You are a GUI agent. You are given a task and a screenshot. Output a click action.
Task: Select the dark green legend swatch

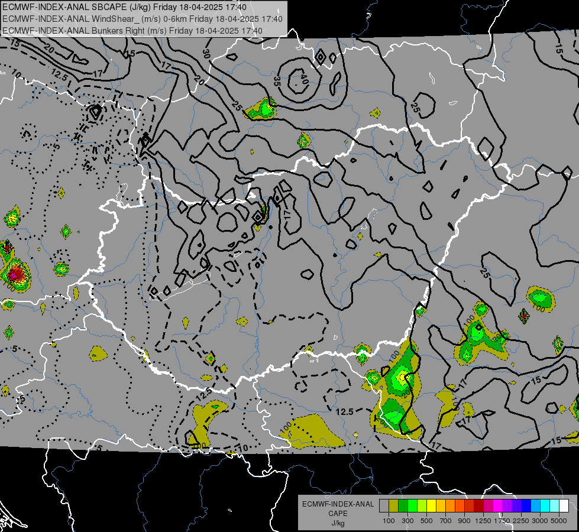point(403,505)
